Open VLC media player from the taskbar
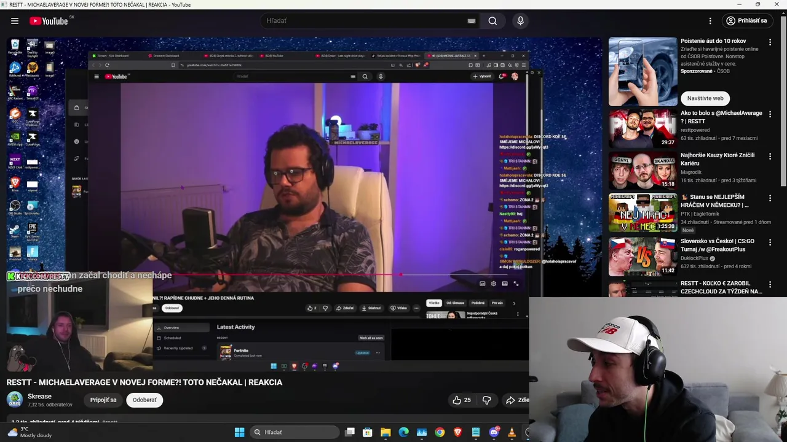The width and height of the screenshot is (787, 442). click(512, 432)
